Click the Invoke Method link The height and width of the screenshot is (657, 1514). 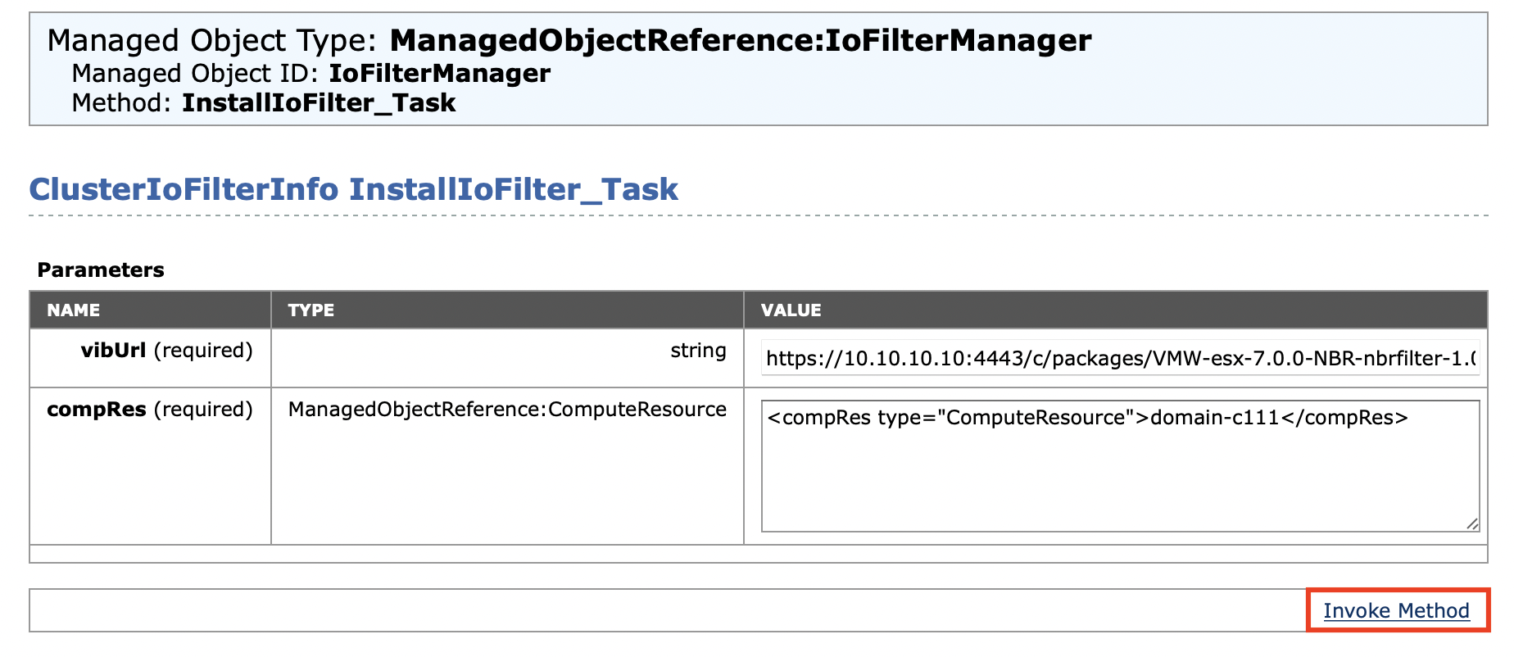[1395, 611]
